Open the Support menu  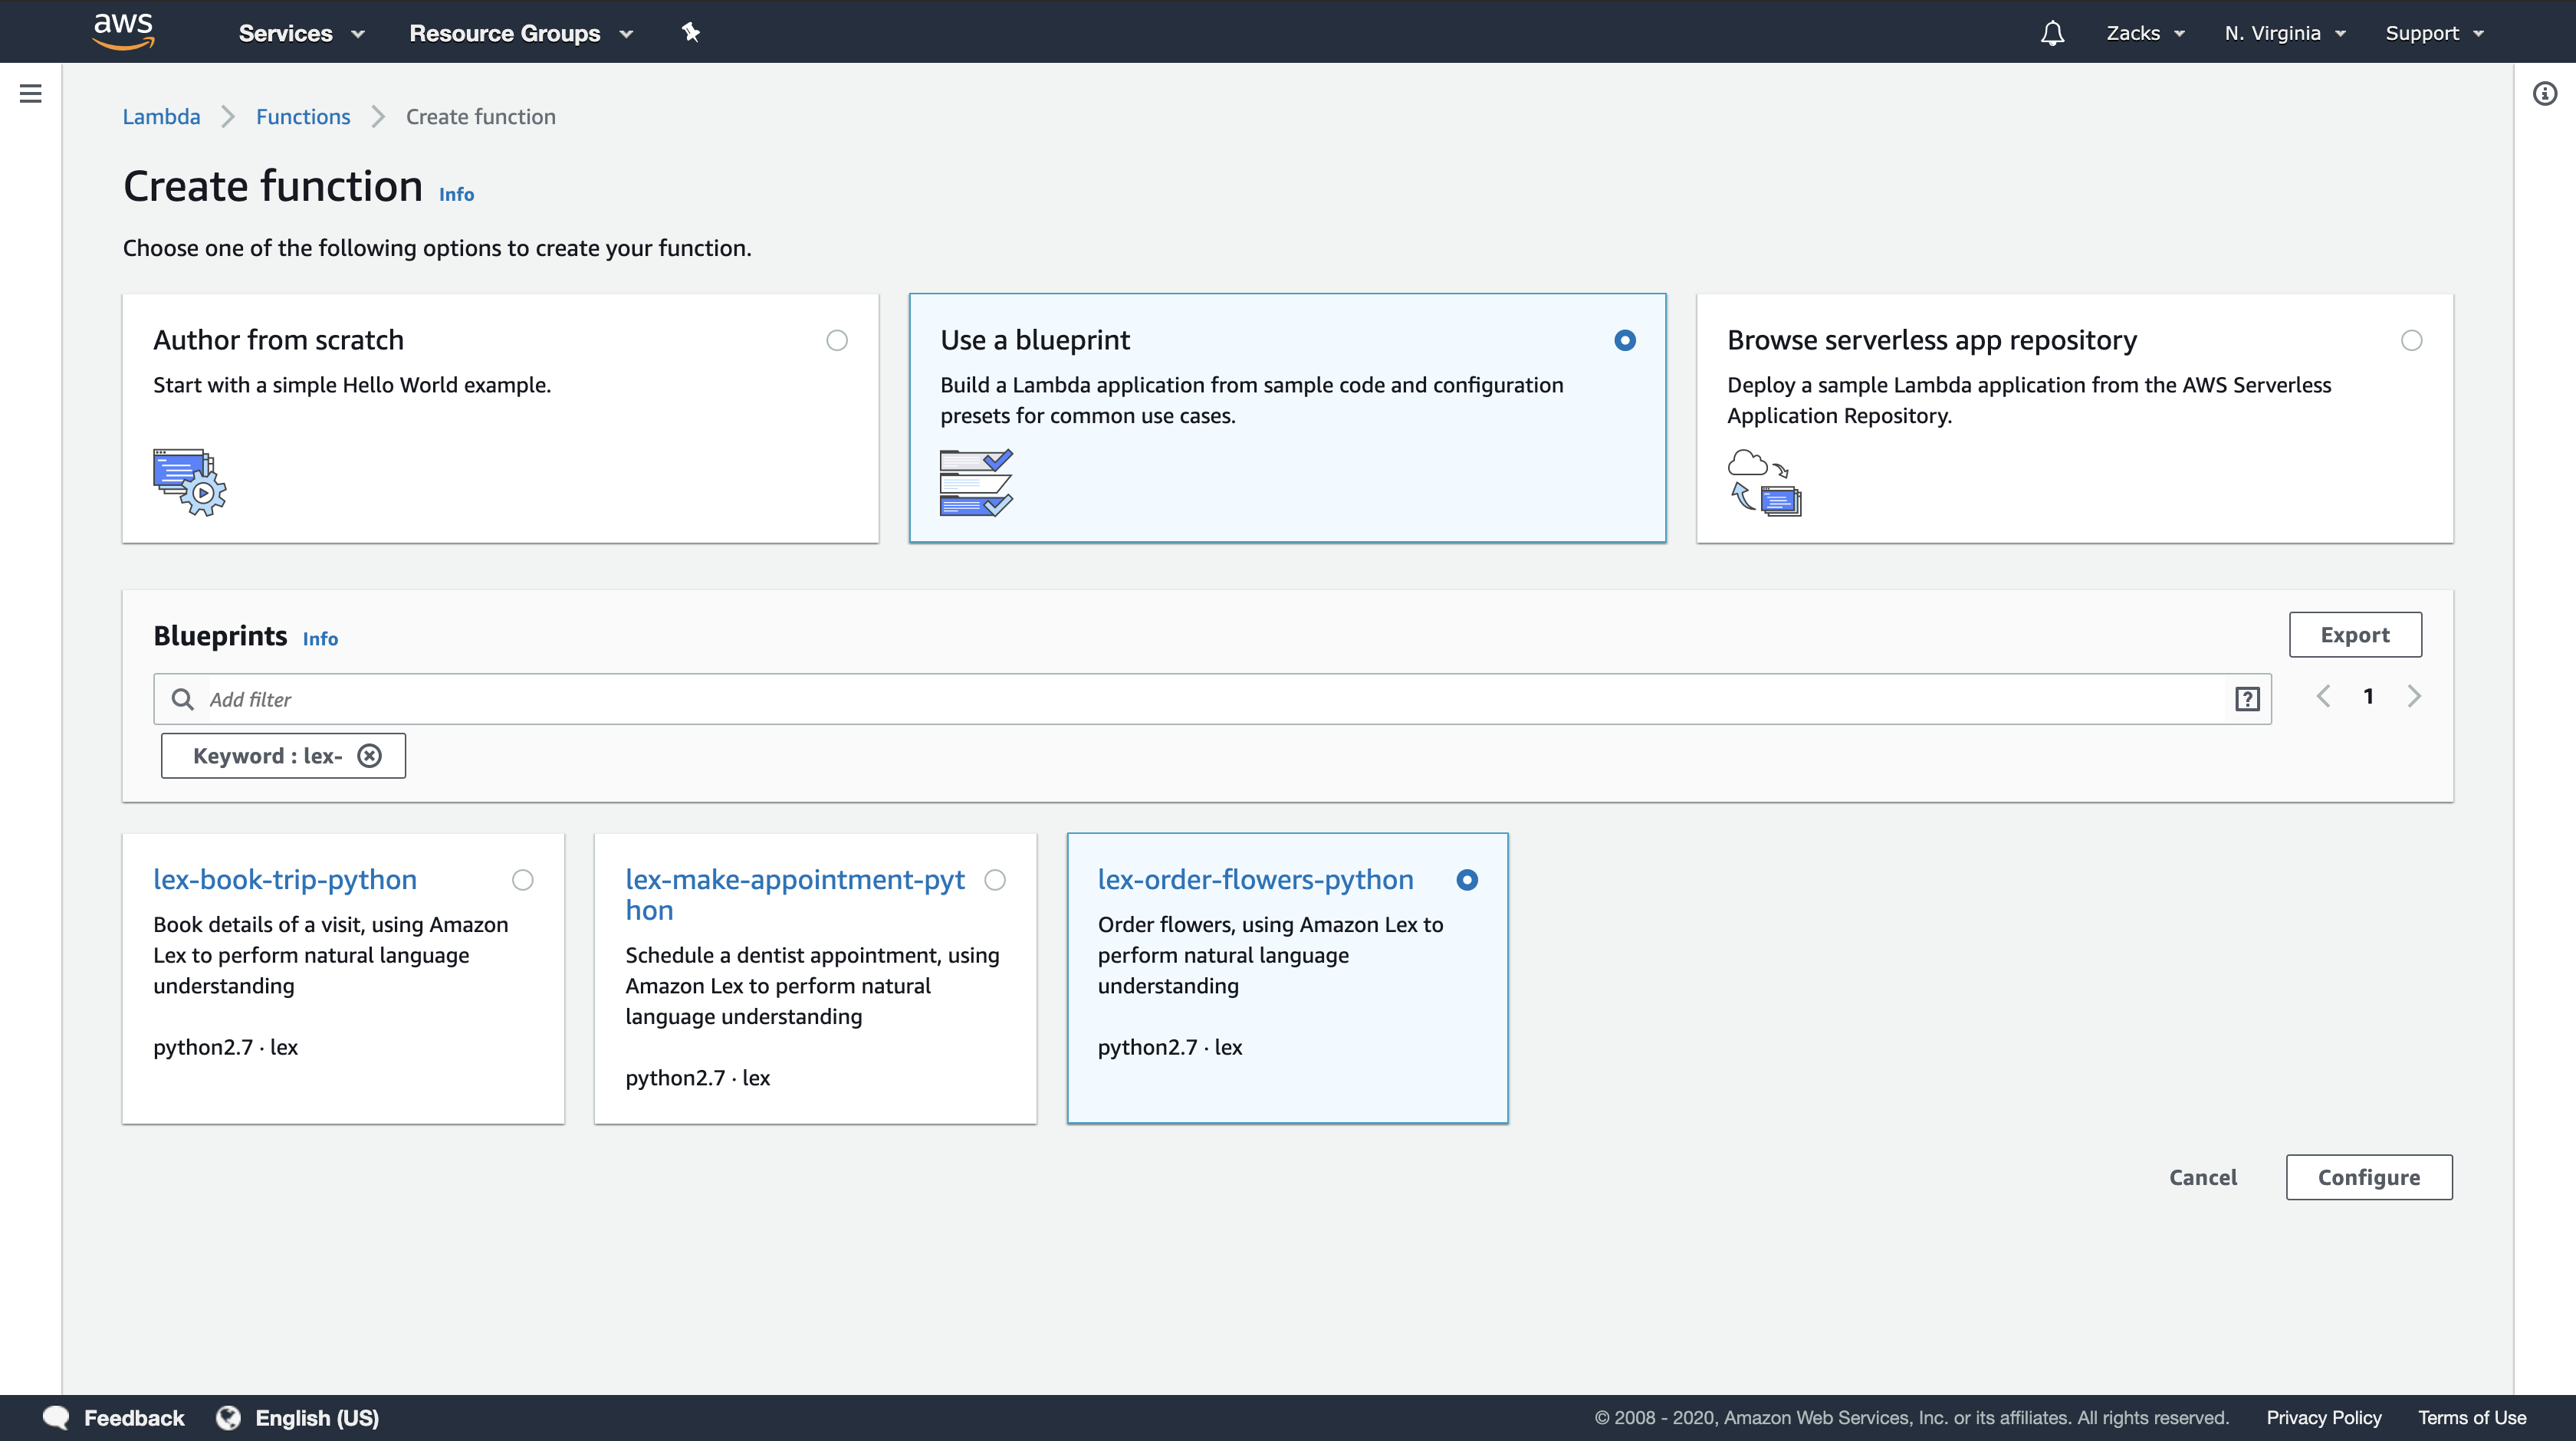coord(2433,33)
